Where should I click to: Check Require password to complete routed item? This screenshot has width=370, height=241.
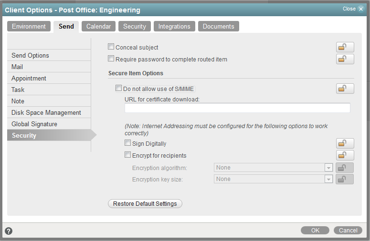click(111, 59)
